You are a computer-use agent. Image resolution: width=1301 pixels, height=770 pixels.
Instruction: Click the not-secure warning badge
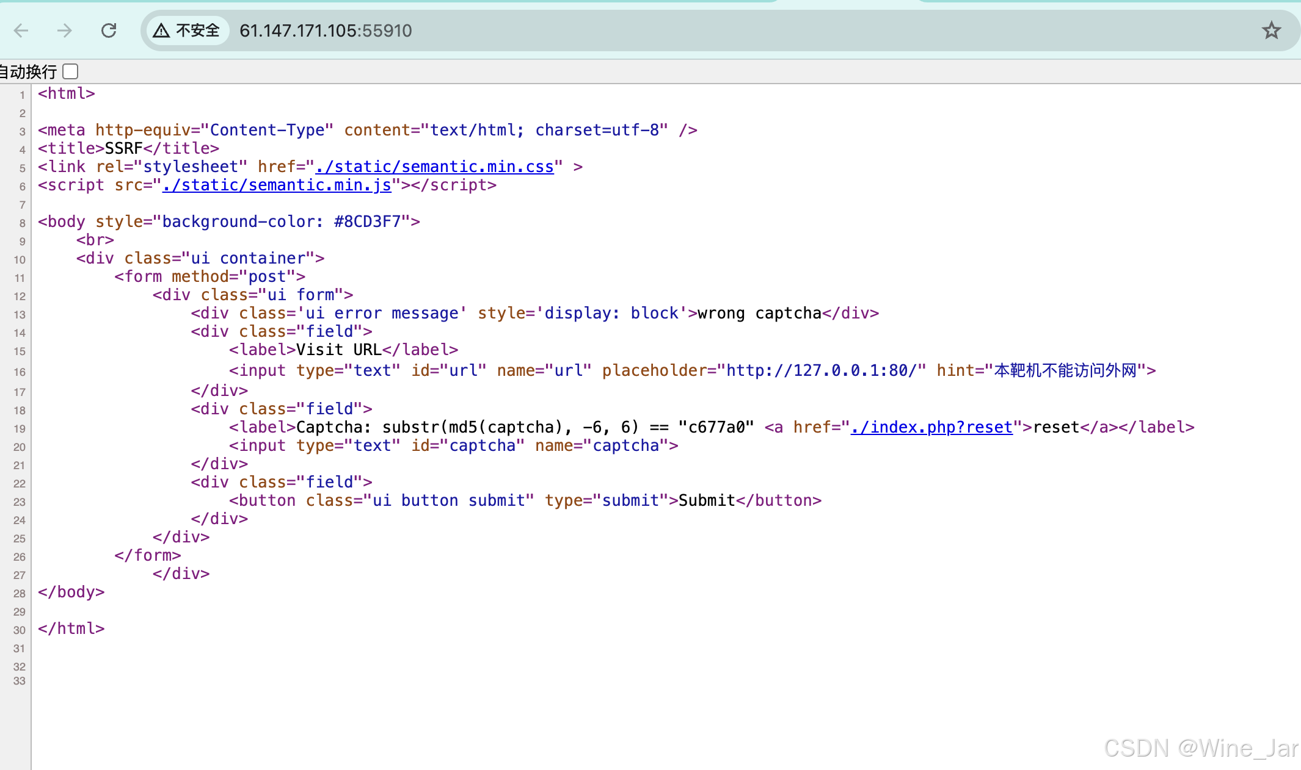(187, 31)
